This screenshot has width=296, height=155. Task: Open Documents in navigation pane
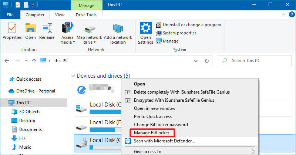pyautogui.click(x=27, y=129)
